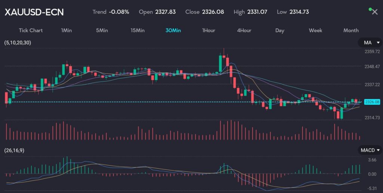Select the Day timeframe
The image size is (383, 193).
[x=279, y=30]
